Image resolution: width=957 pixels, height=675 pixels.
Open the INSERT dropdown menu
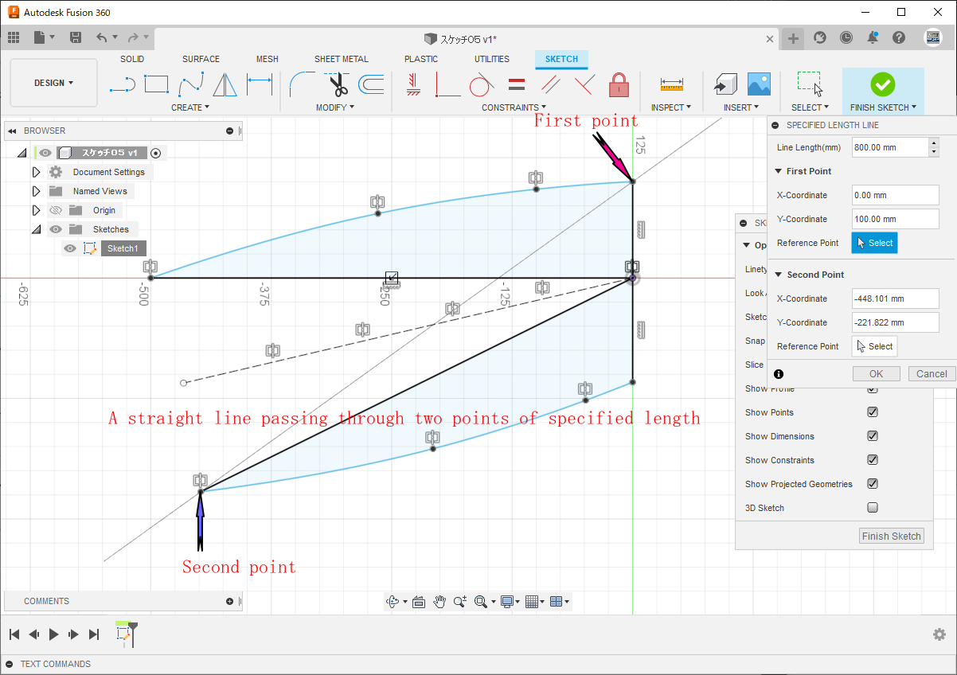(740, 107)
